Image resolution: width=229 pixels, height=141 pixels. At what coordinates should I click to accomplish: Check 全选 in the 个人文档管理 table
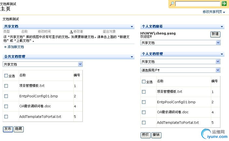[144, 81]
